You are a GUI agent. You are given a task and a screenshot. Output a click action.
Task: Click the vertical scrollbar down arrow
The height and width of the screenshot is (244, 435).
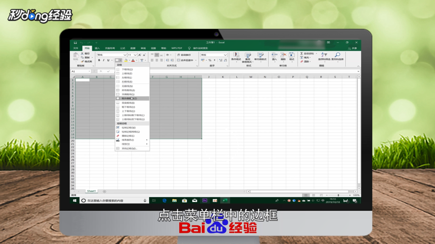point(359,188)
